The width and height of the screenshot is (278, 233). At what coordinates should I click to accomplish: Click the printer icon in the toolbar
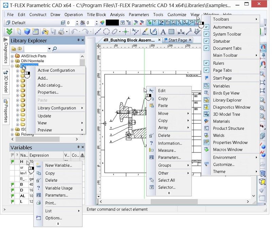61,32
